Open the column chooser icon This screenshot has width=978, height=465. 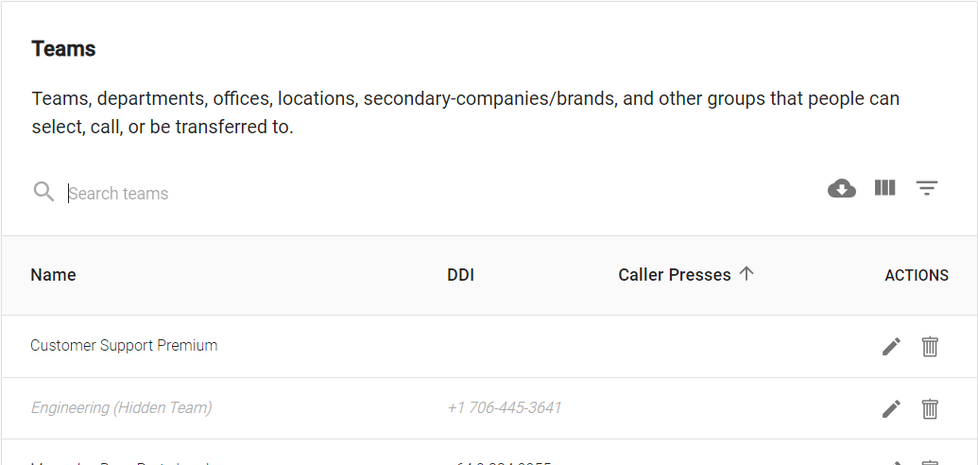pos(884,188)
